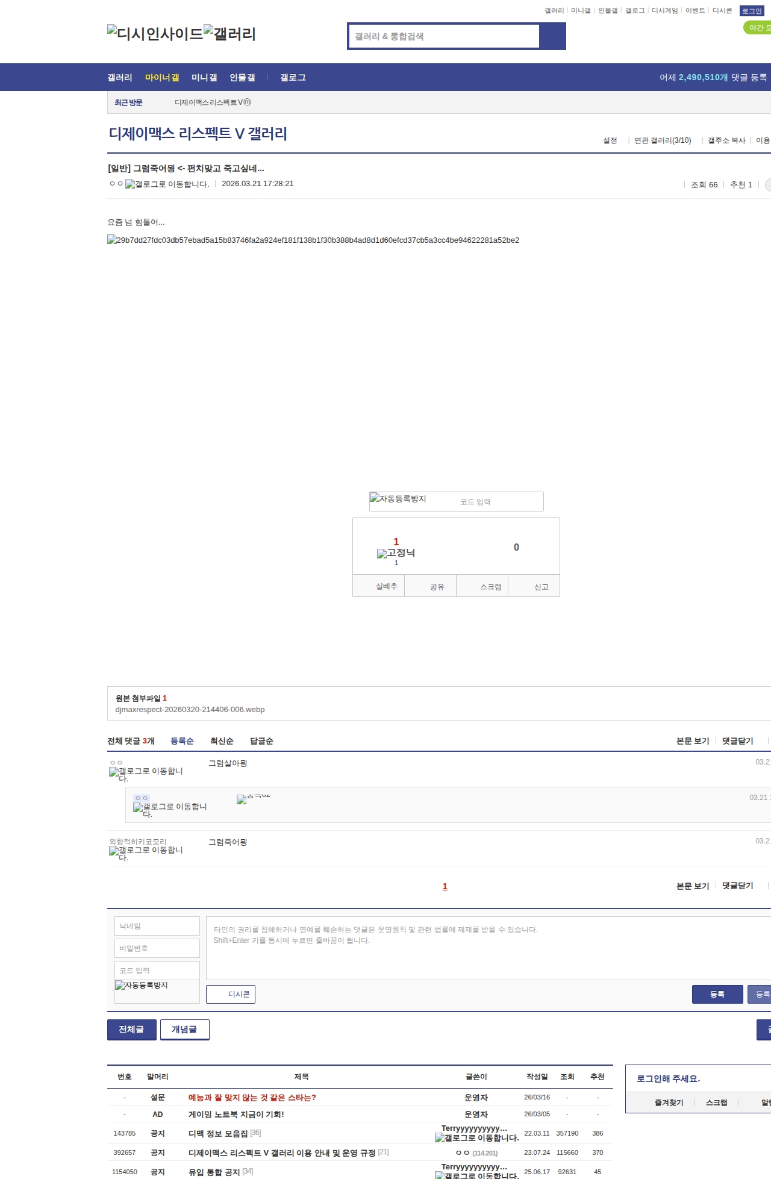Viewport: 771px width, 1179px height.
Task: Collapse comments with 댓글닫기 above the comment list
Action: click(738, 741)
